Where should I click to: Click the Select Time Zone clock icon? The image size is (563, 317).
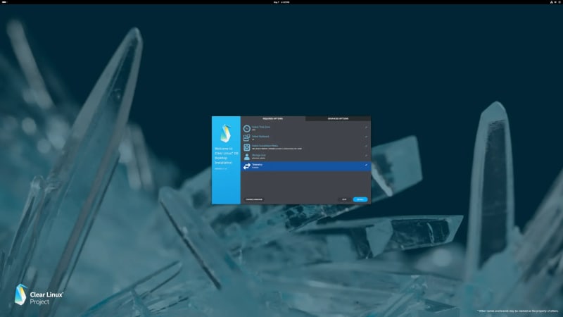click(246, 129)
